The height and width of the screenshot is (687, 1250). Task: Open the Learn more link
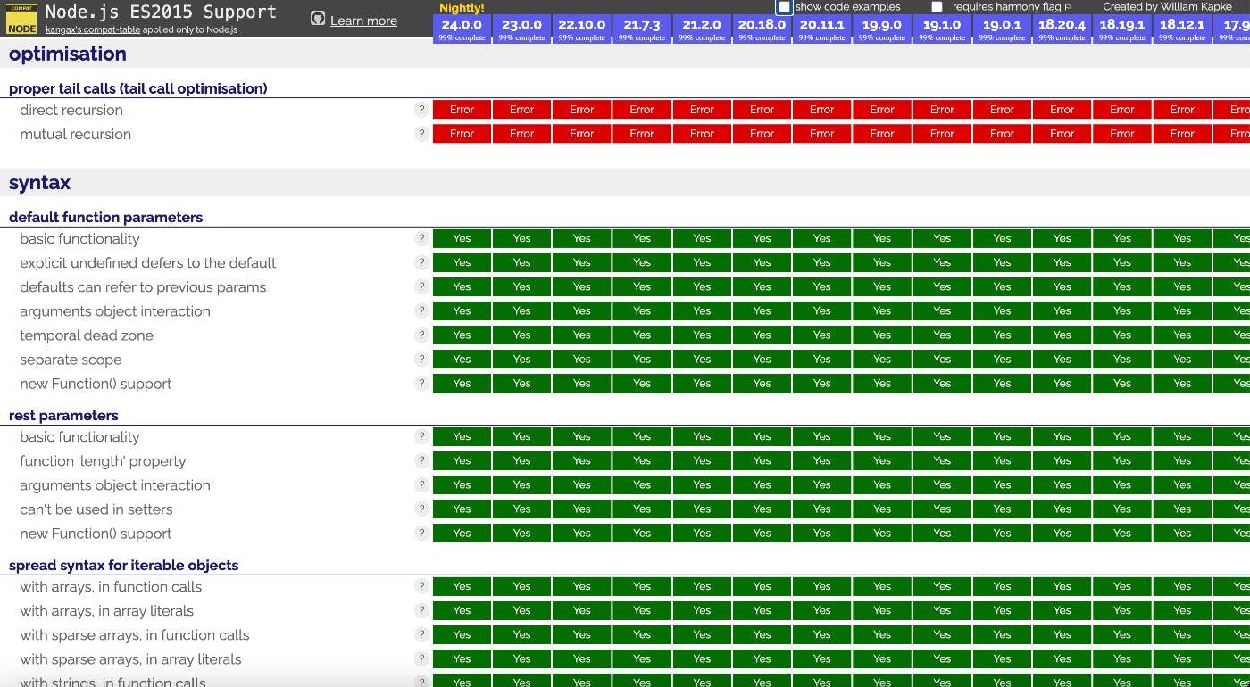(x=363, y=21)
